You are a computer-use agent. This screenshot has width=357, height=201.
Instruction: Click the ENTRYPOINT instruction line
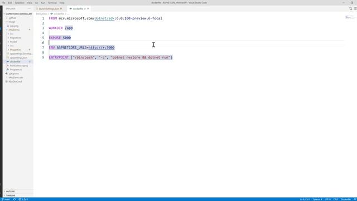coord(110,58)
